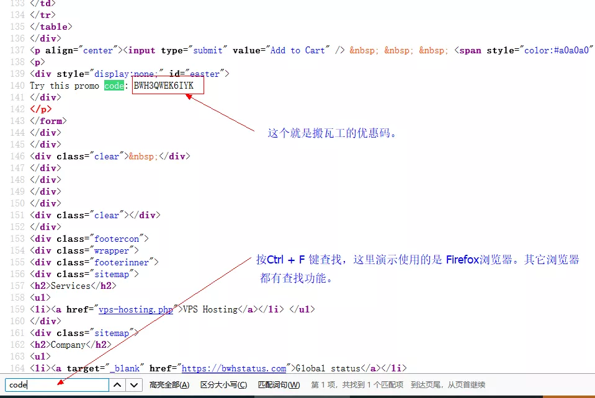This screenshot has width=595, height=398.
Task: Click the <h2>Company</h2> line
Action: [x=71, y=345]
